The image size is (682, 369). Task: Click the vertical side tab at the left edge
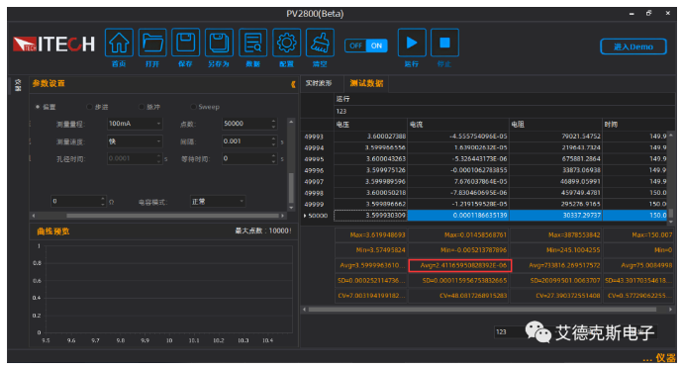18,85
